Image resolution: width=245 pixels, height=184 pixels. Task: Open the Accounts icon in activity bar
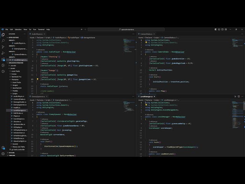coord(3,148)
